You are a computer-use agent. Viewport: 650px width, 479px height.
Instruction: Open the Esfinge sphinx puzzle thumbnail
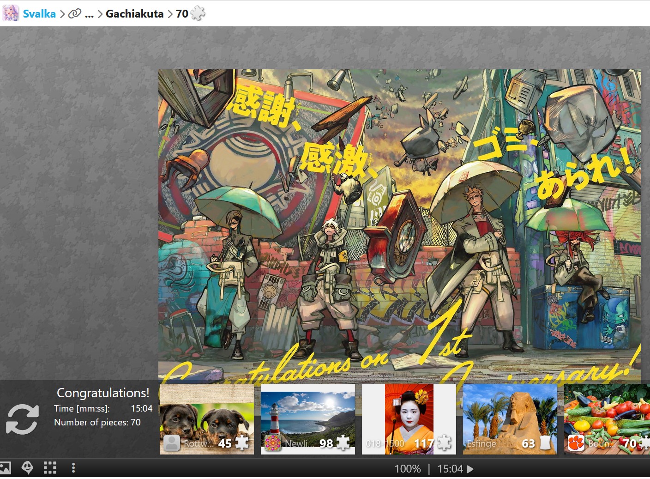pyautogui.click(x=510, y=419)
